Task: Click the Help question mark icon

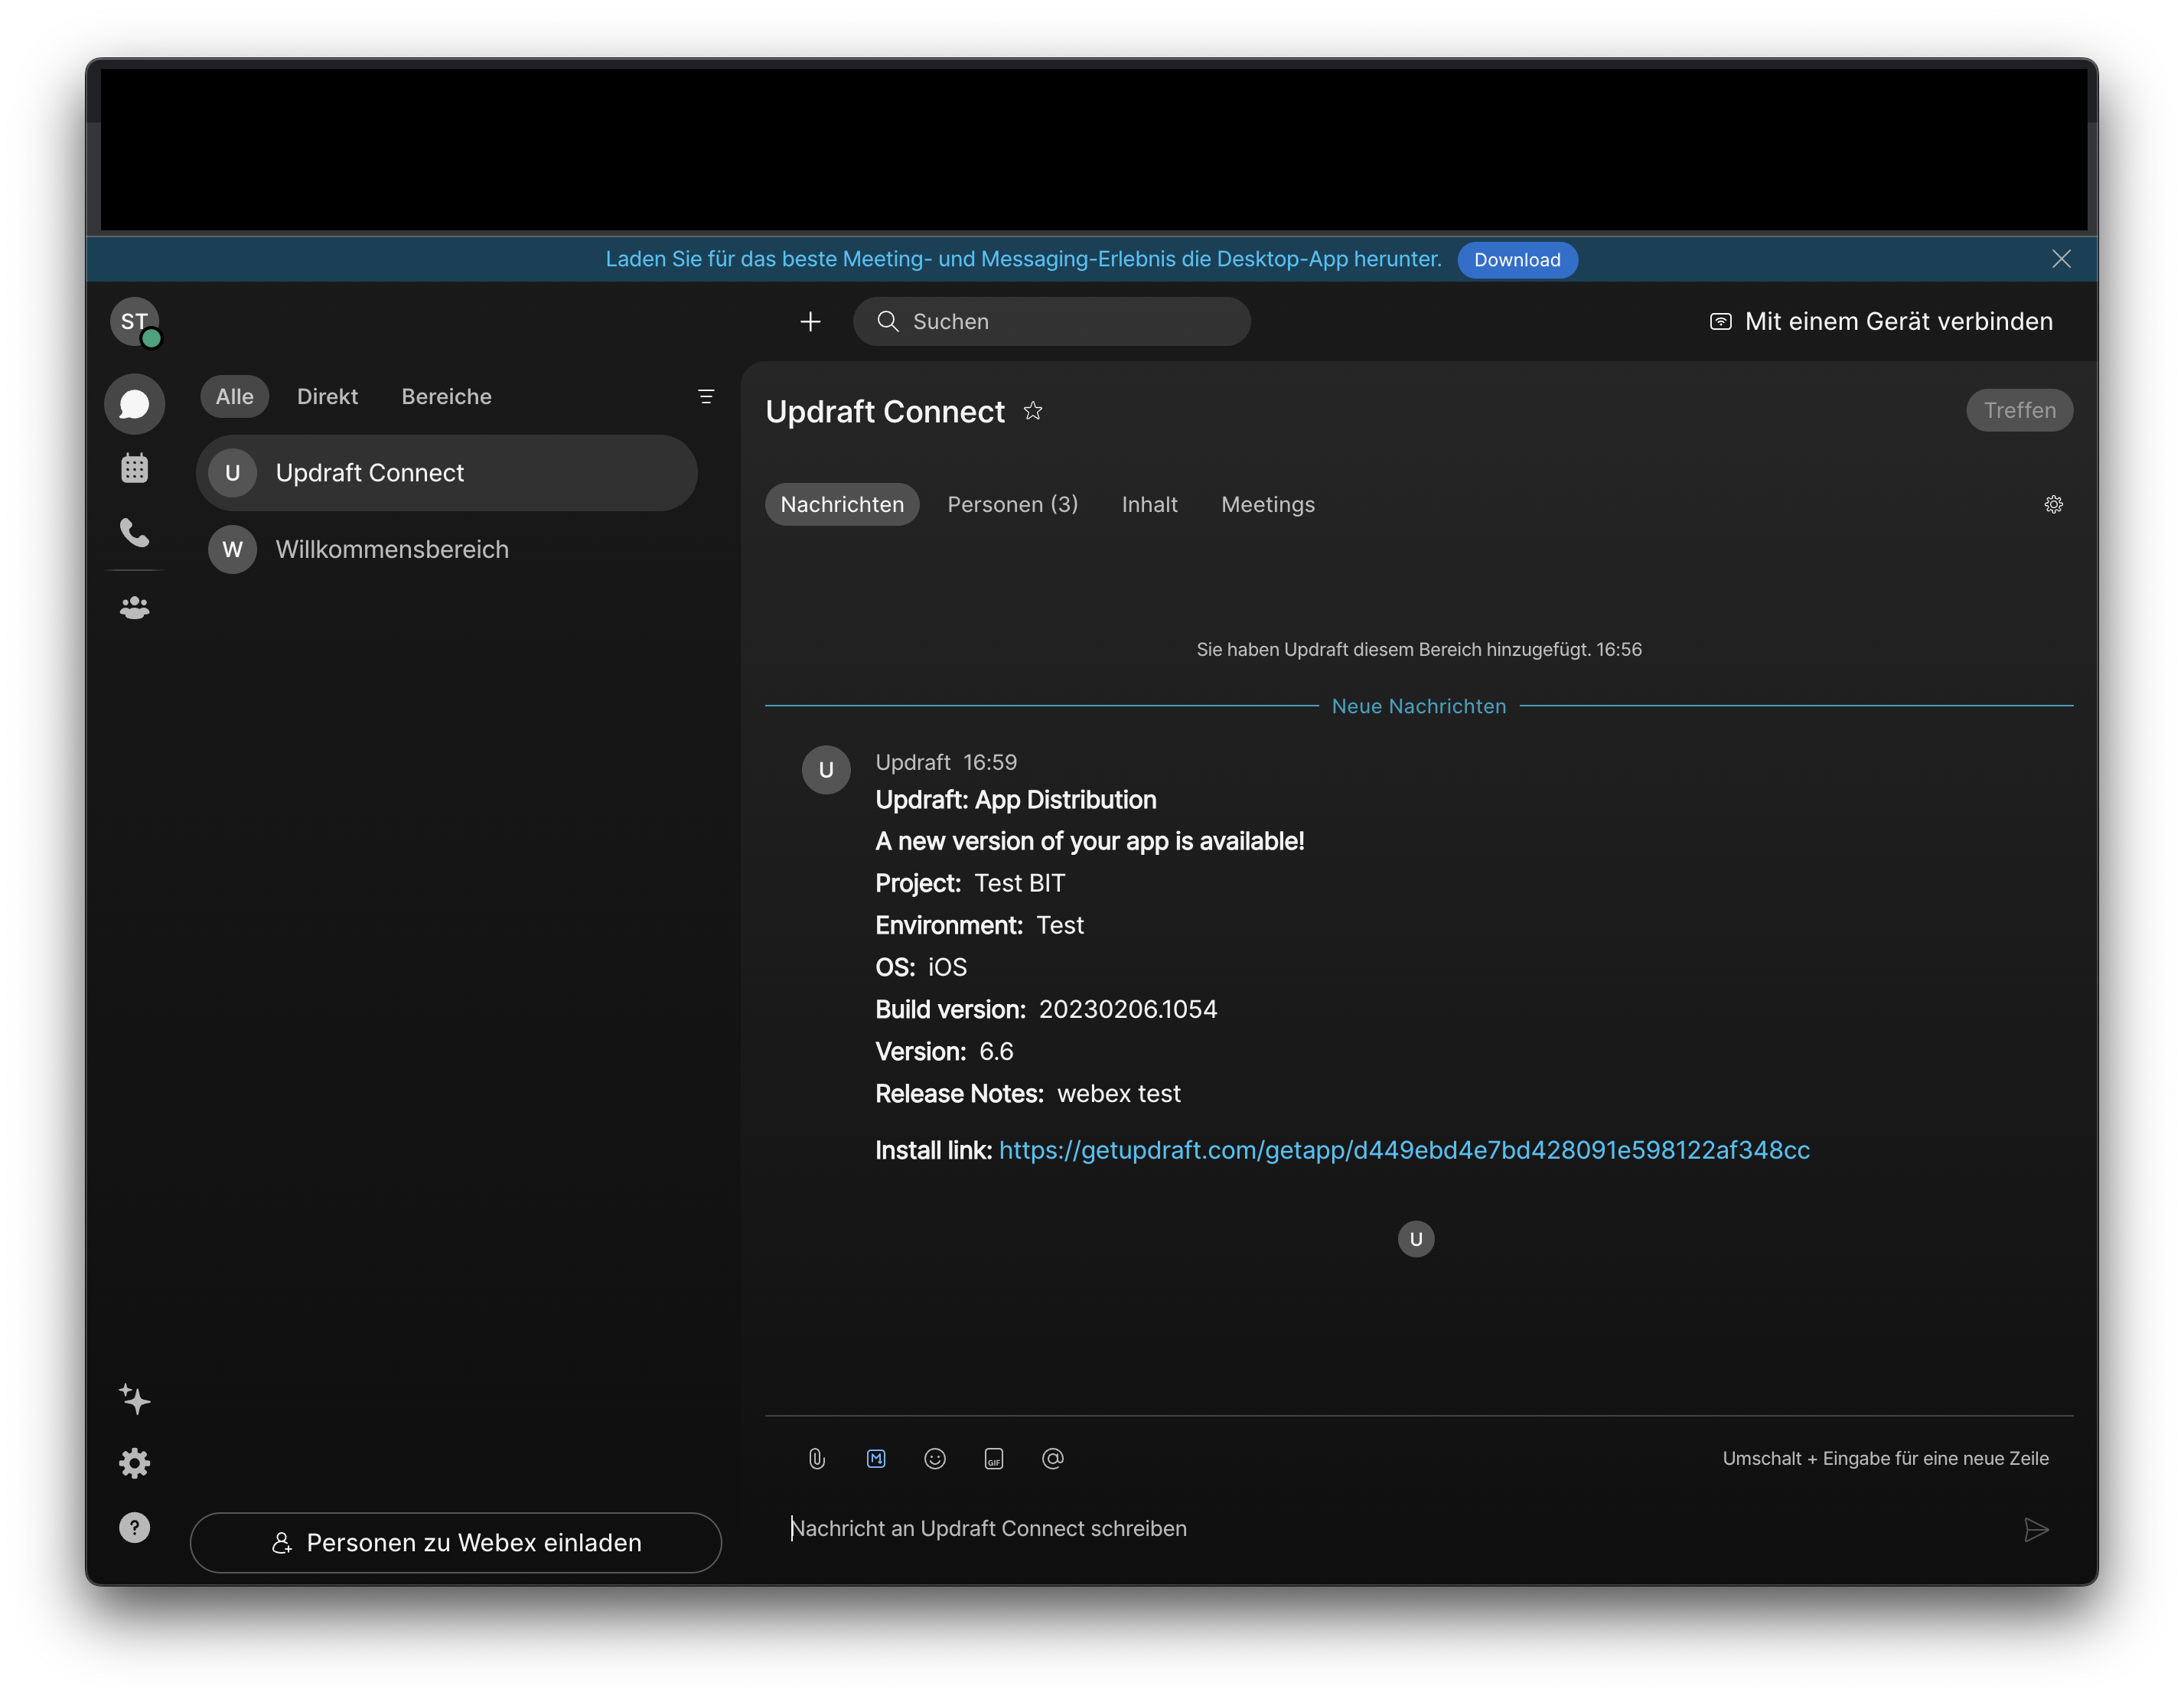Action: [134, 1527]
